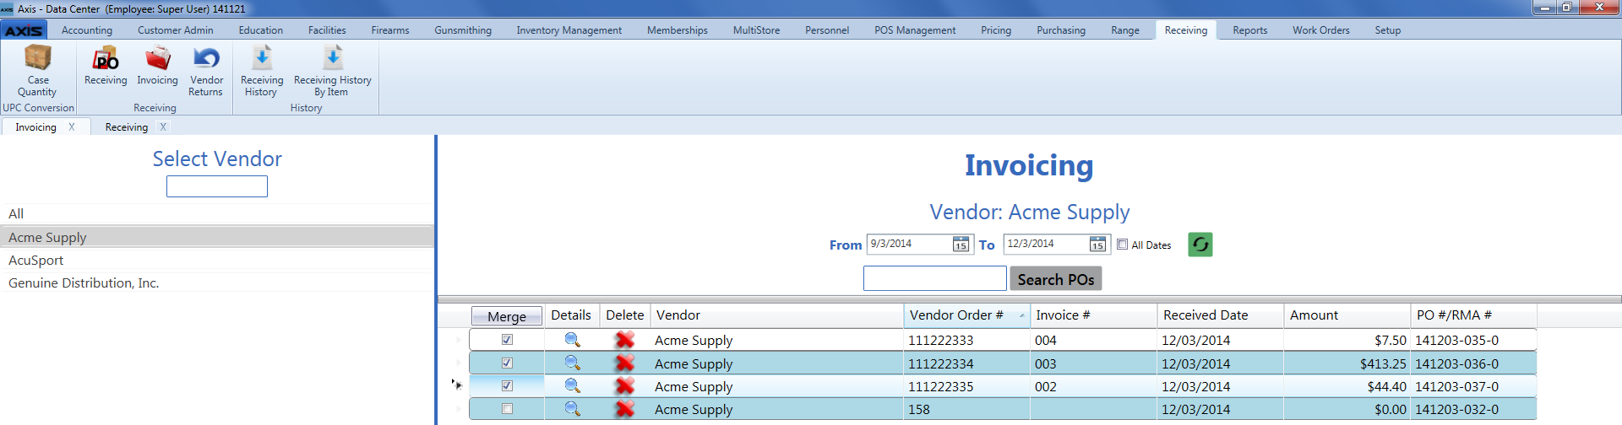Open the Receiving History ribbon icon
The width and height of the screenshot is (1622, 425).
262,71
